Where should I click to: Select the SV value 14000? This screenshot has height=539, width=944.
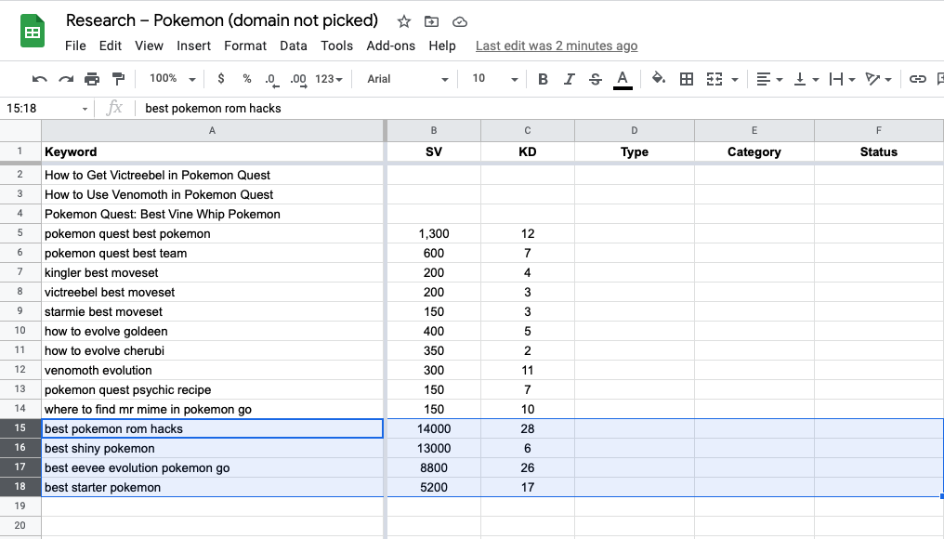tap(434, 428)
